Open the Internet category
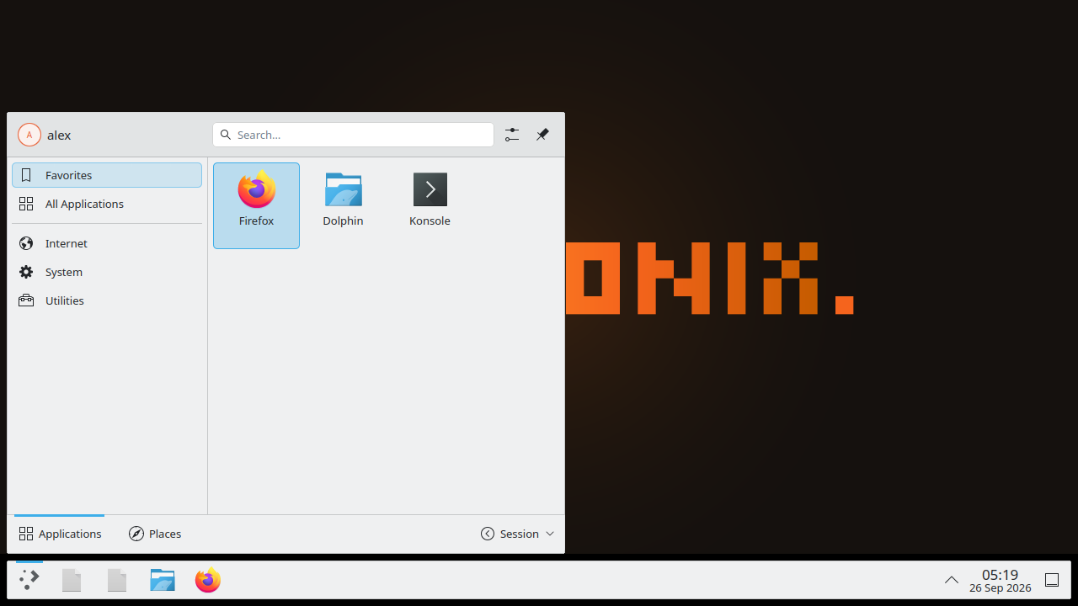The image size is (1078, 606). click(107, 243)
